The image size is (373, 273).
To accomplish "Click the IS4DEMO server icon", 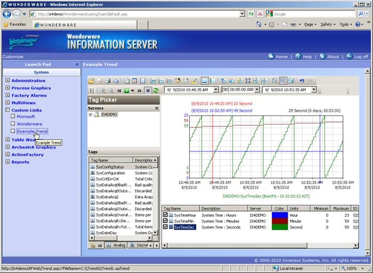I will pyautogui.click(x=96, y=115).
